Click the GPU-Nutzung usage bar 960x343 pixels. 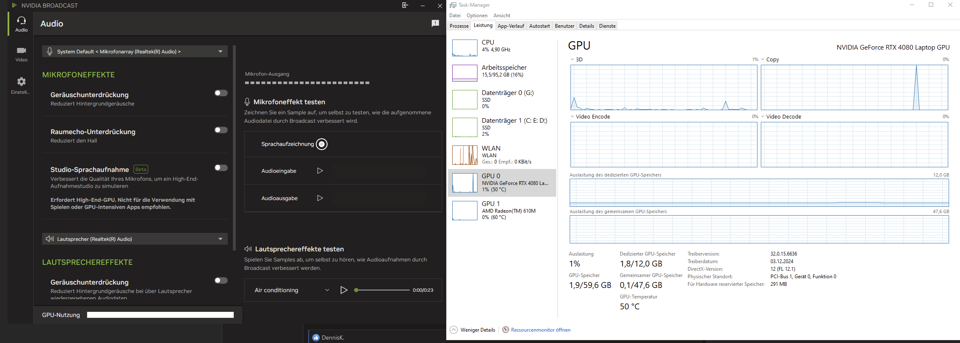[x=160, y=315]
